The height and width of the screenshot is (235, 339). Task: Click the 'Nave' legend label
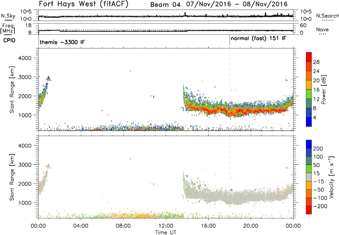coord(322,29)
